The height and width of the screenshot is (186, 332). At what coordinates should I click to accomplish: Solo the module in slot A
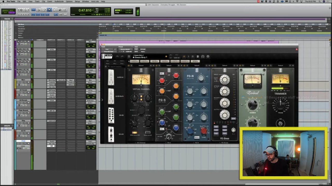131,65
